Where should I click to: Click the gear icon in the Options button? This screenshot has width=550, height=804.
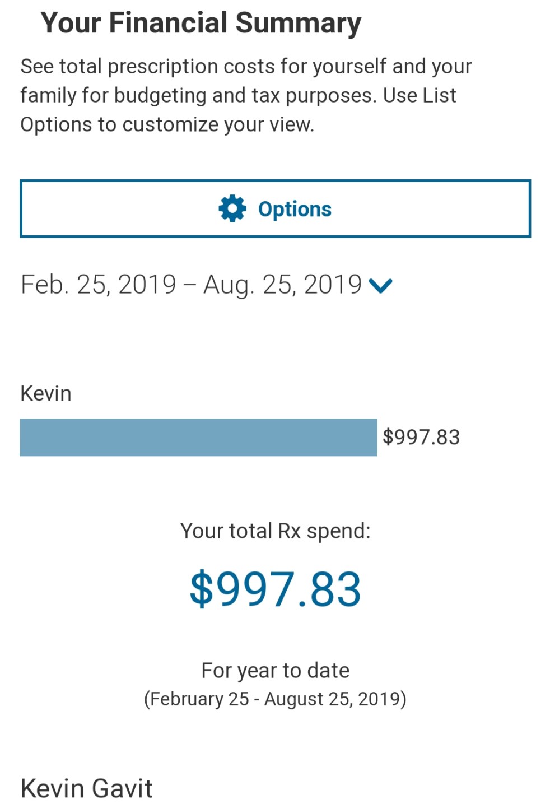232,209
